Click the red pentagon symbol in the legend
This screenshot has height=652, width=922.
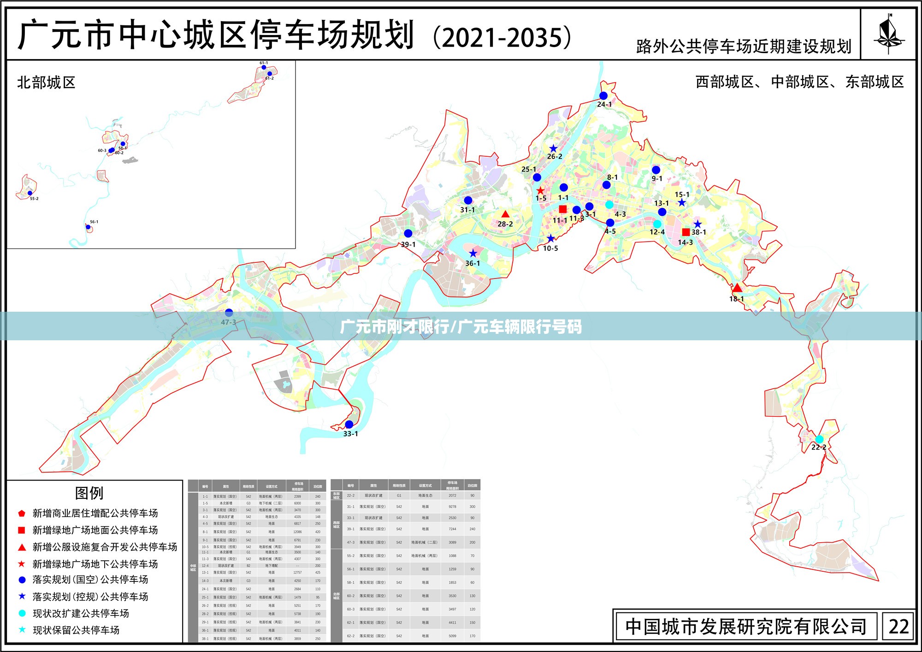pos(22,513)
